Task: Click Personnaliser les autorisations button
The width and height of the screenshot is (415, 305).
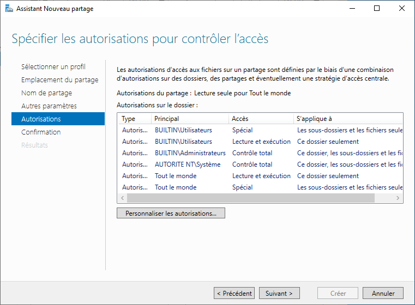Action: [x=171, y=213]
